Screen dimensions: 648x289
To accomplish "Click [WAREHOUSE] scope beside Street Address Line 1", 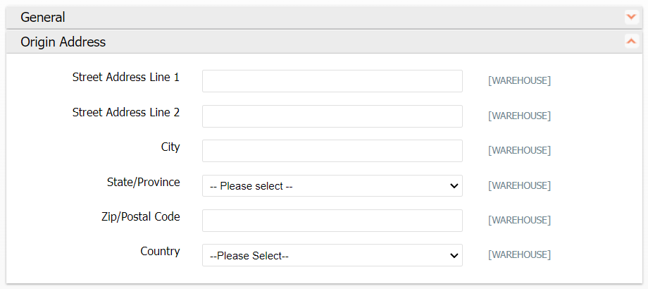I will coord(519,81).
